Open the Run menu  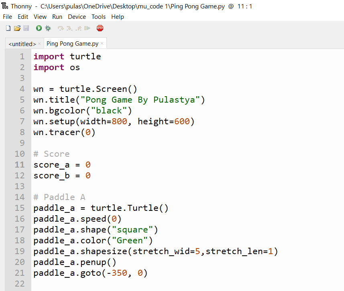pos(57,17)
